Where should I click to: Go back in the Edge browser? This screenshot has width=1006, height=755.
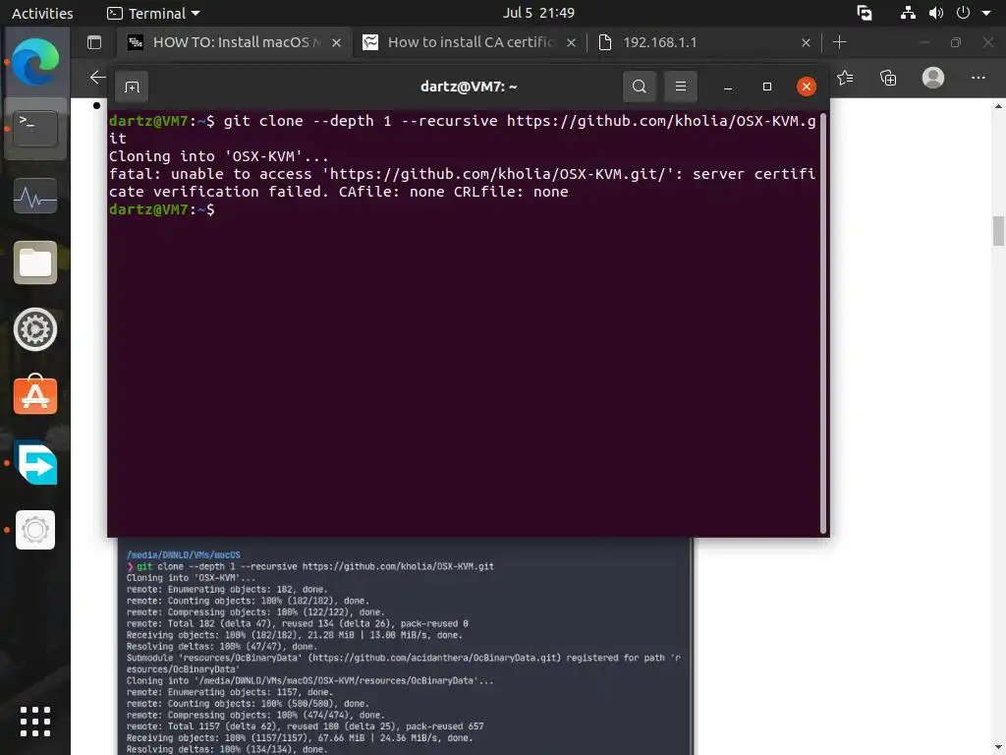(x=97, y=78)
